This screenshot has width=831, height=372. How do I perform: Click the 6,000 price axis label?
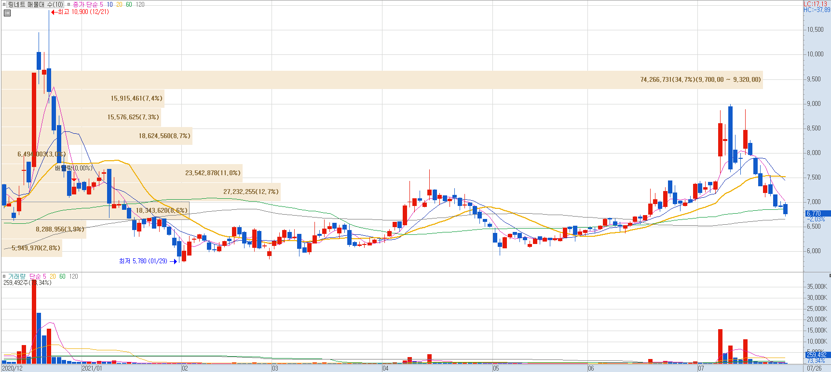[814, 251]
